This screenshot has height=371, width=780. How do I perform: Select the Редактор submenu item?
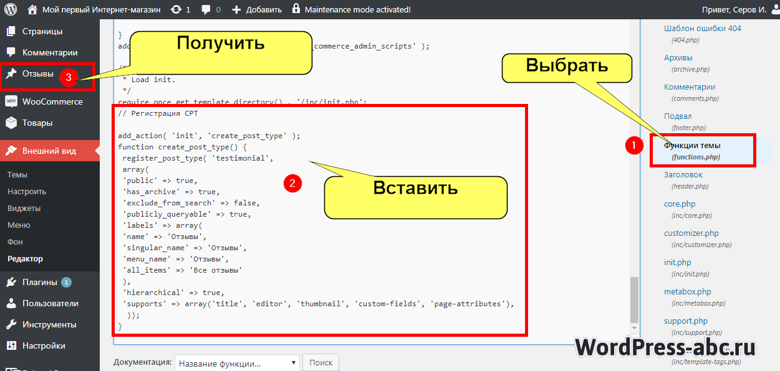[25, 259]
